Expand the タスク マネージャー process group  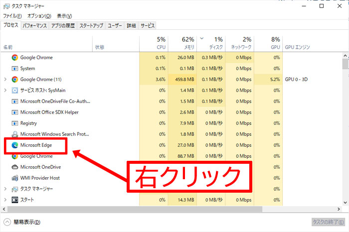(x=5, y=189)
